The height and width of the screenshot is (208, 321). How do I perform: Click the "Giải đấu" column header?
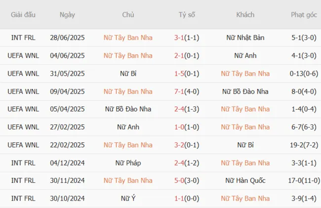click(x=23, y=15)
